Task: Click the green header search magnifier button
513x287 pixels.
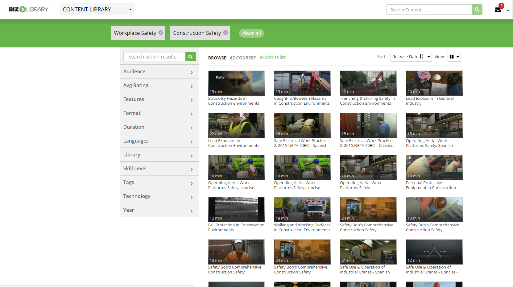Action: 477,10
